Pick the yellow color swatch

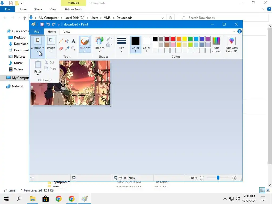(x=185, y=39)
